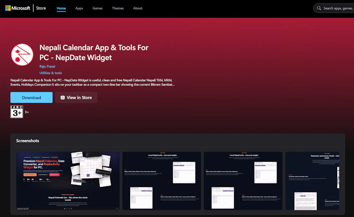The width and height of the screenshot is (354, 217).
Task: Switch to the Apps tab
Action: pyautogui.click(x=79, y=8)
